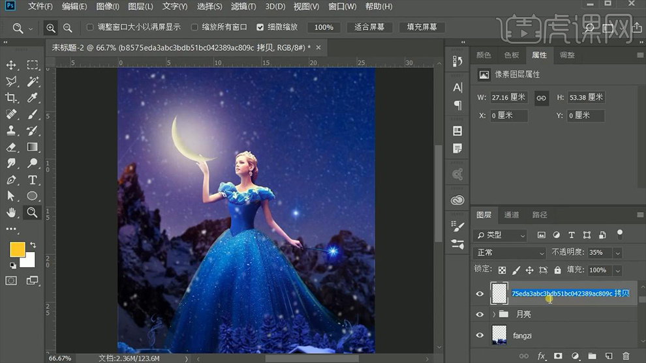The height and width of the screenshot is (363, 646).
Task: Expand the 月亮 layer group
Action: tap(494, 314)
